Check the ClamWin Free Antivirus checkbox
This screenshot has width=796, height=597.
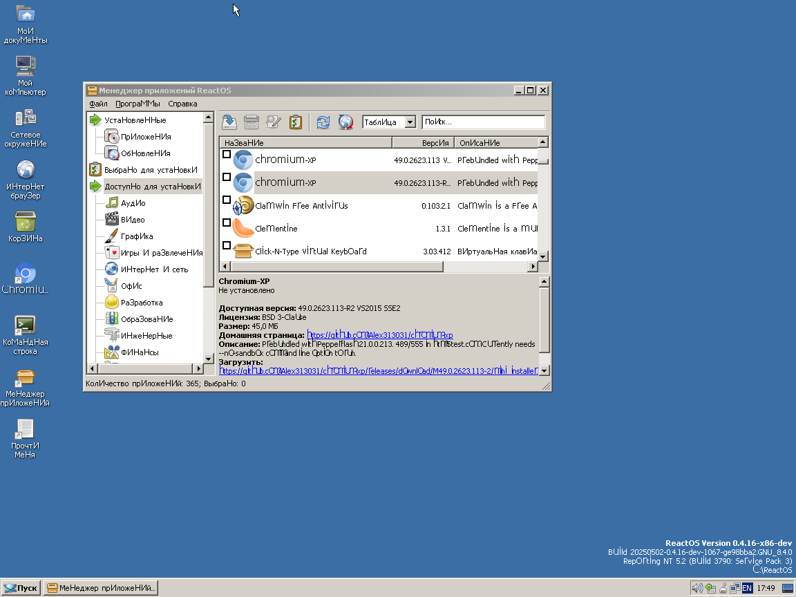pyautogui.click(x=227, y=200)
